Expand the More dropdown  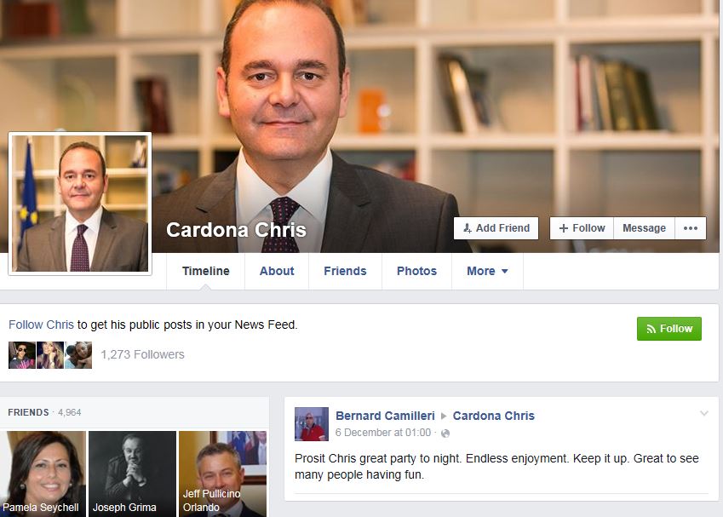[x=487, y=271]
